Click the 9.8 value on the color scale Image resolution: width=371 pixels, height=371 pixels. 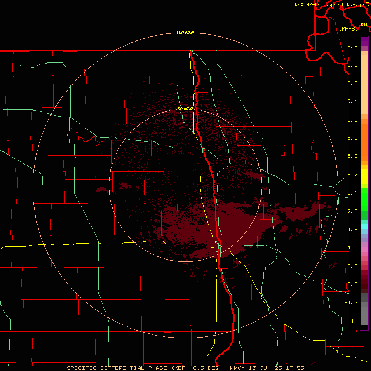[x=352, y=46]
